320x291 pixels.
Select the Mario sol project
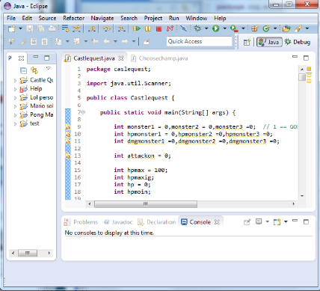point(37,106)
